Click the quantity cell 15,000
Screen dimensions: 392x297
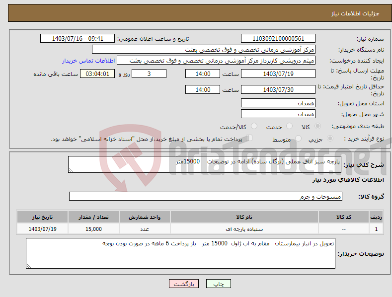coord(93,229)
